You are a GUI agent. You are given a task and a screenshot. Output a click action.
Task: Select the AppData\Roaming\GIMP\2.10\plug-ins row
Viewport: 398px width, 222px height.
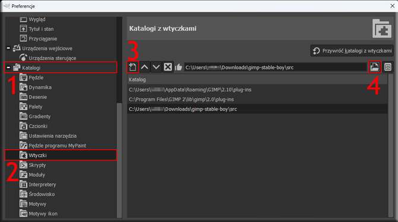[x=257, y=89]
